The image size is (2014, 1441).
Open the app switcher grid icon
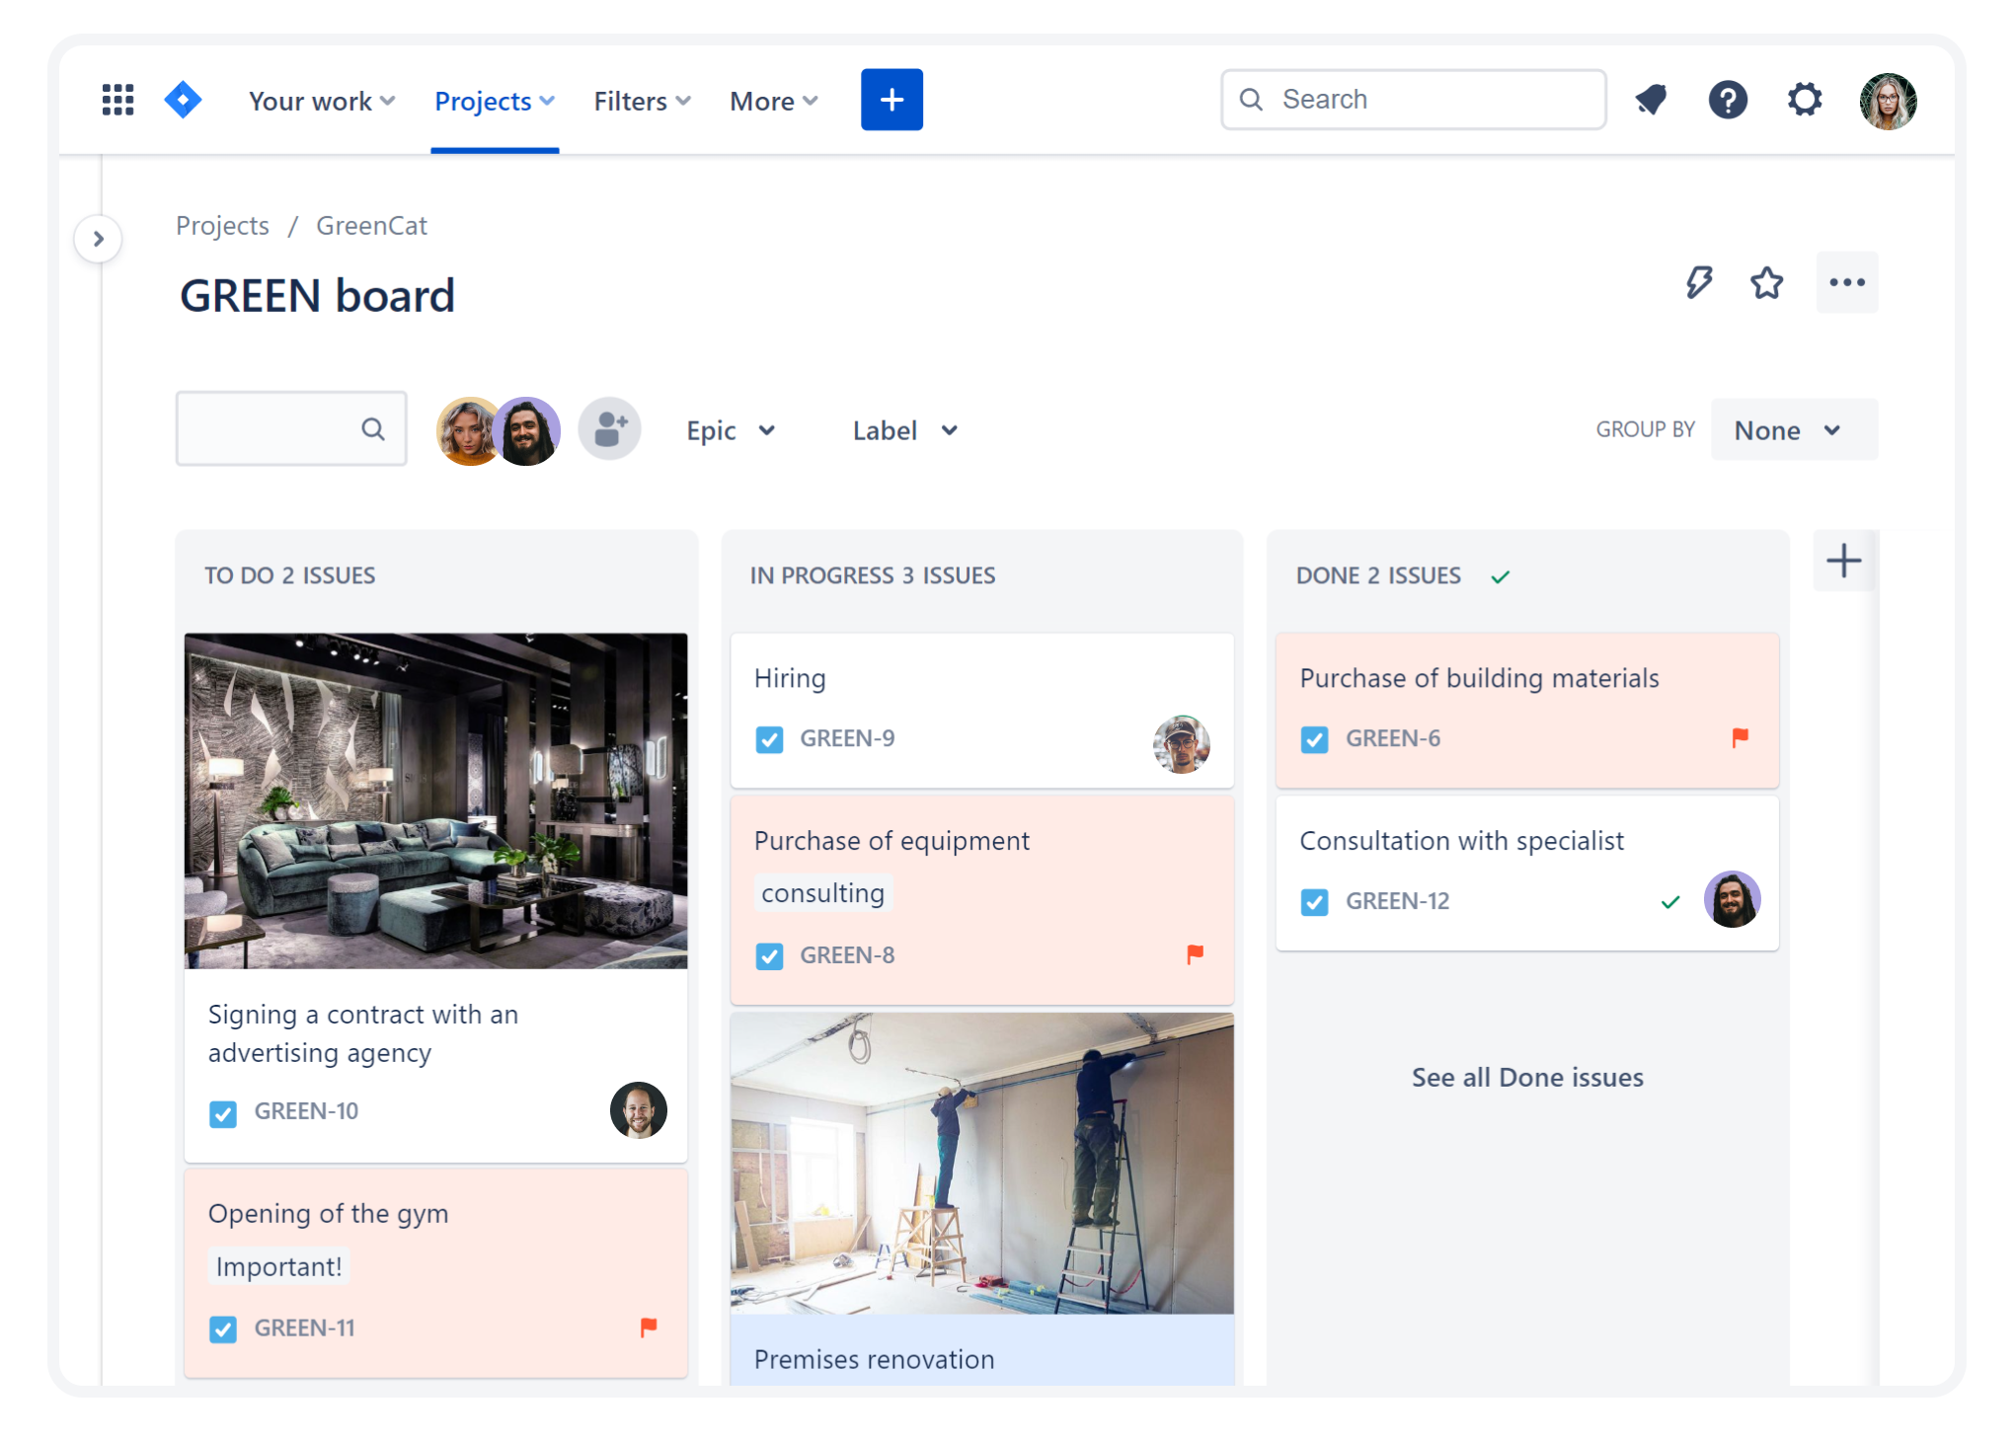(118, 100)
